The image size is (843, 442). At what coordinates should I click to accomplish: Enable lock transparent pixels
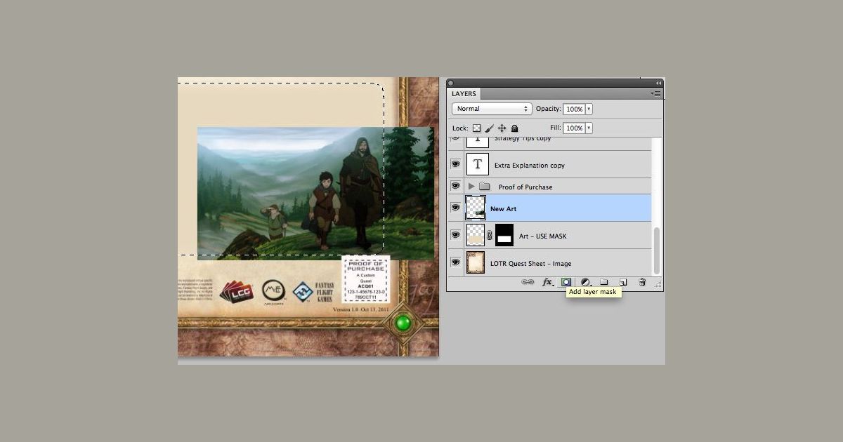(x=476, y=128)
